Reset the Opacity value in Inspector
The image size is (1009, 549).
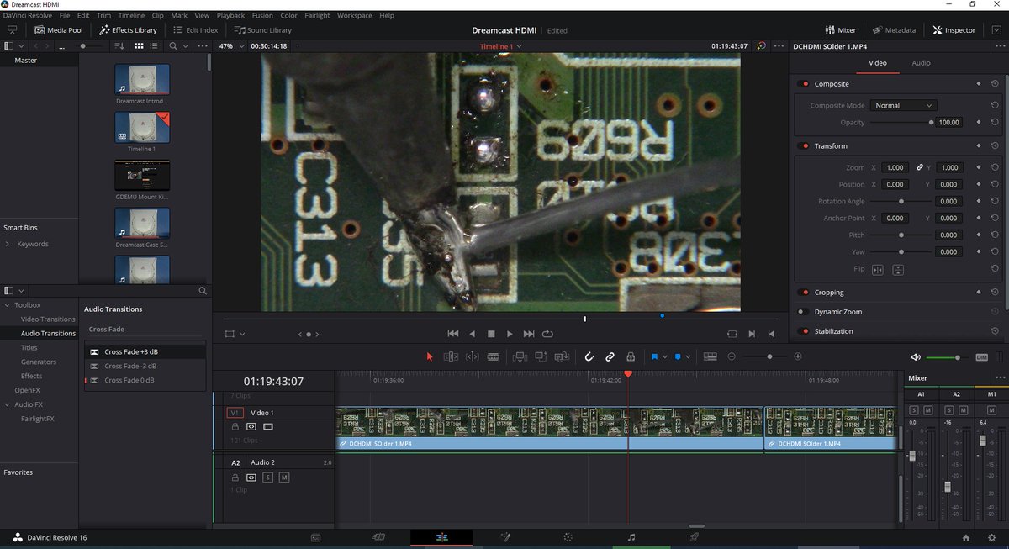994,123
